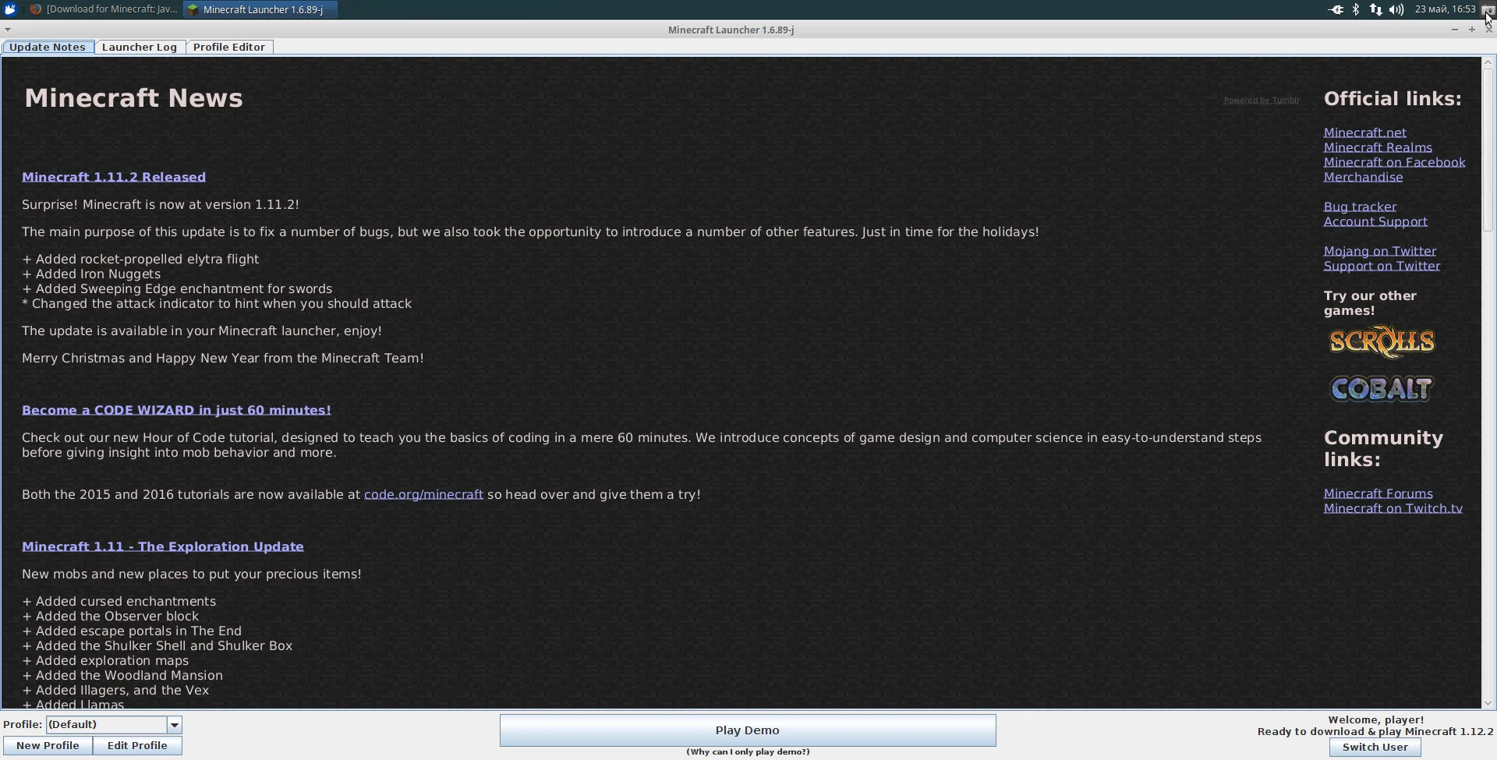This screenshot has width=1497, height=760.
Task: Click the Bluetooth tray icon
Action: [x=1356, y=9]
